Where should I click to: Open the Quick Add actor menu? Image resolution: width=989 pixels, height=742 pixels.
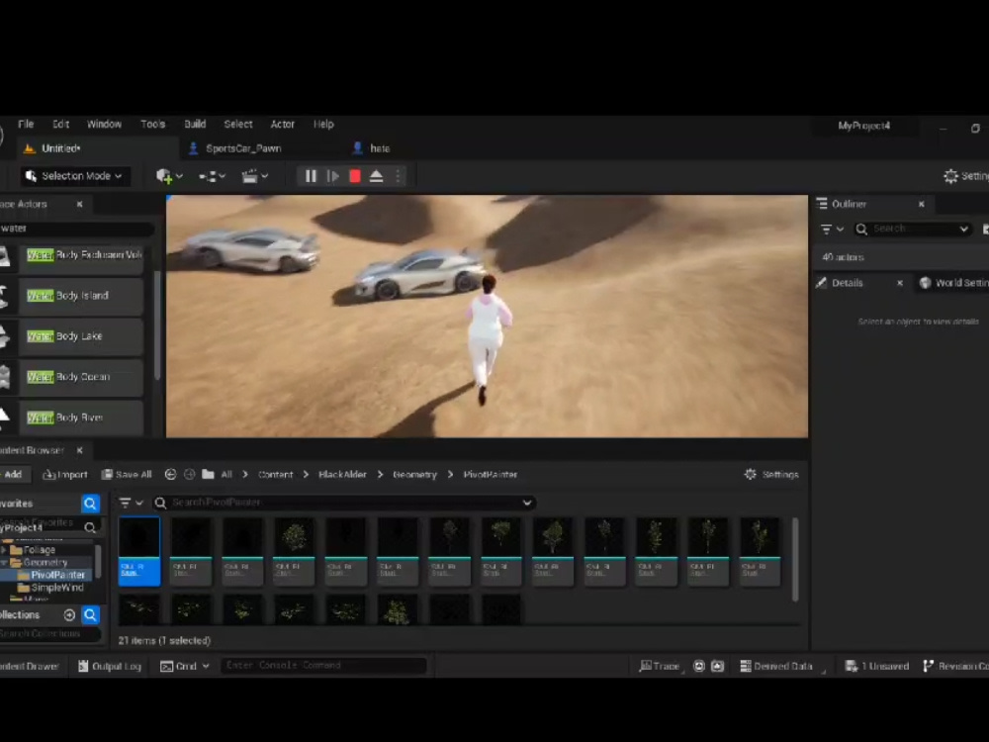click(164, 175)
